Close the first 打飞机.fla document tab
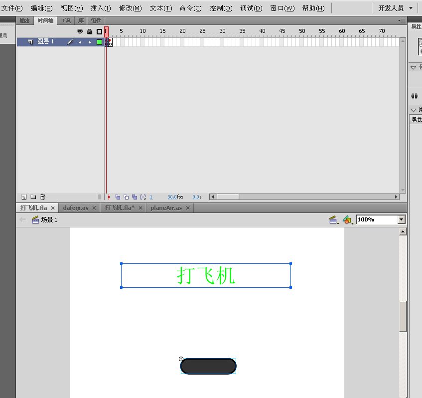Image resolution: width=422 pixels, height=398 pixels. (x=53, y=208)
